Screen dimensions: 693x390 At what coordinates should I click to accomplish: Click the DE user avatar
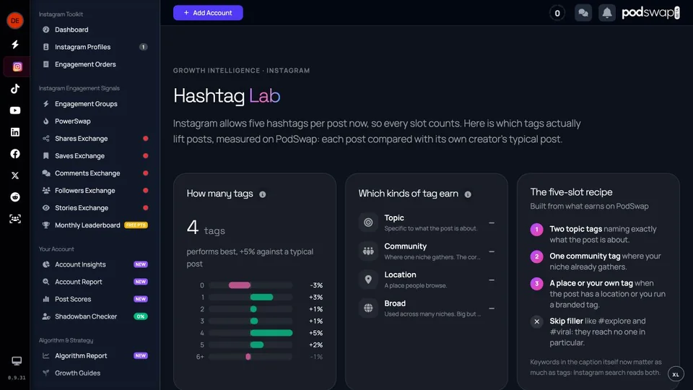point(15,20)
